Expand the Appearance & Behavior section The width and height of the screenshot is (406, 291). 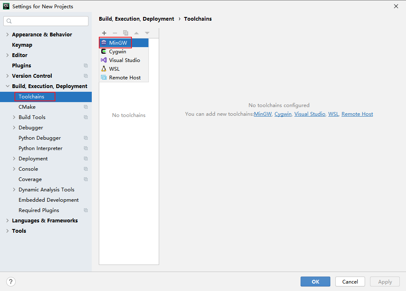[x=7, y=35]
